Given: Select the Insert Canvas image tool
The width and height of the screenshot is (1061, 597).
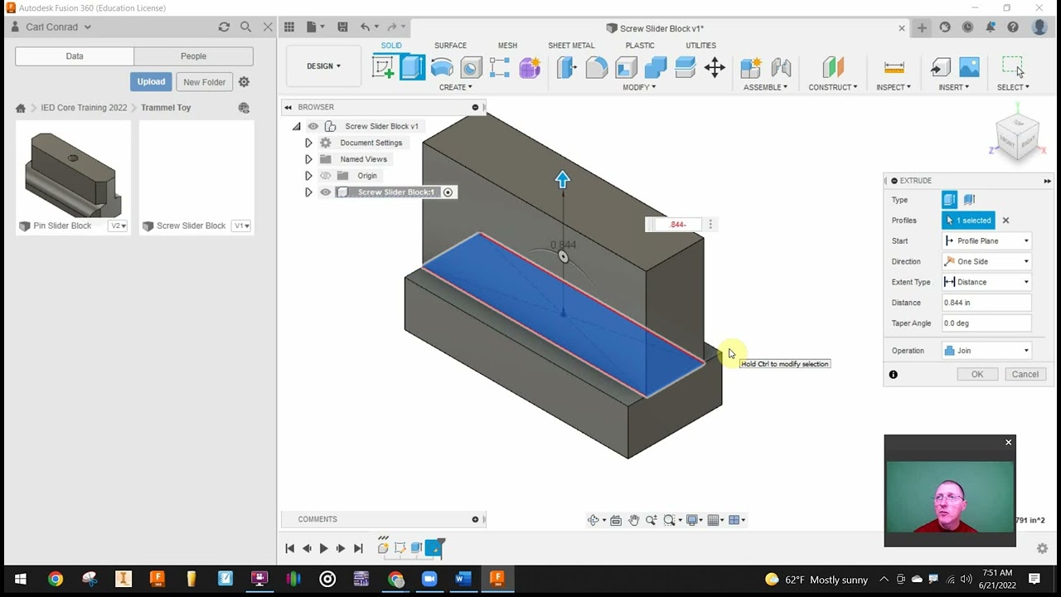Looking at the screenshot, I should pos(969,67).
